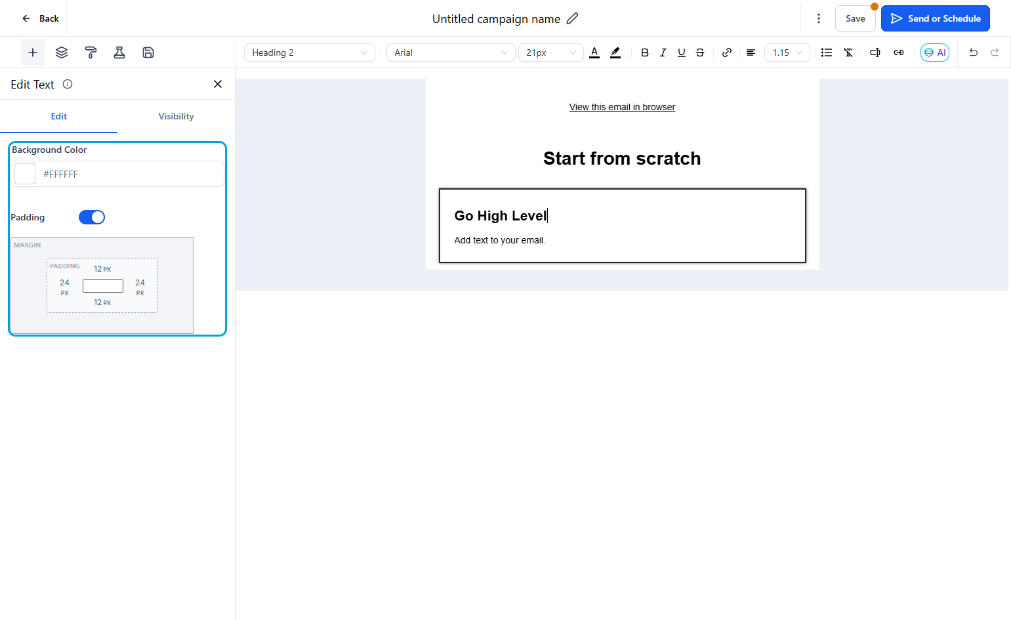The image size is (1011, 620).
Task: Apply italic formatting
Action: pos(663,52)
